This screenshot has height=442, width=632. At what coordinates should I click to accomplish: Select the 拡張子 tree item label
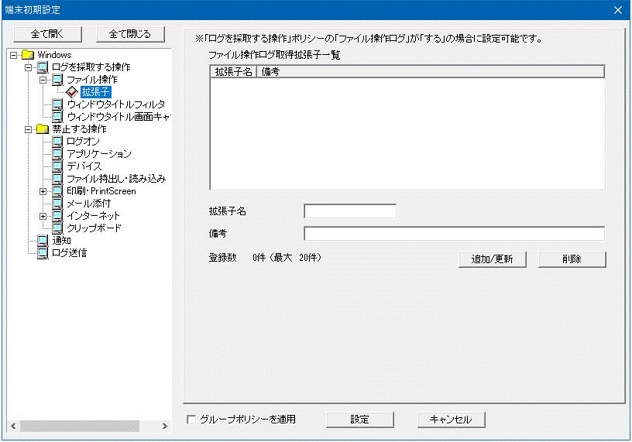[x=95, y=92]
